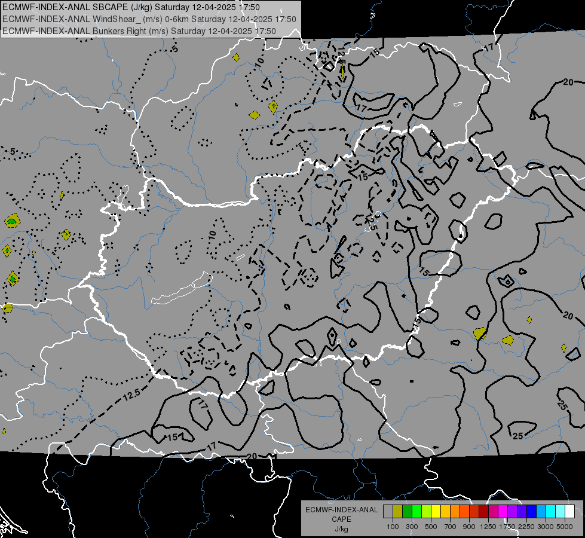Click the WindShear 0-6km header line

pyautogui.click(x=149, y=19)
